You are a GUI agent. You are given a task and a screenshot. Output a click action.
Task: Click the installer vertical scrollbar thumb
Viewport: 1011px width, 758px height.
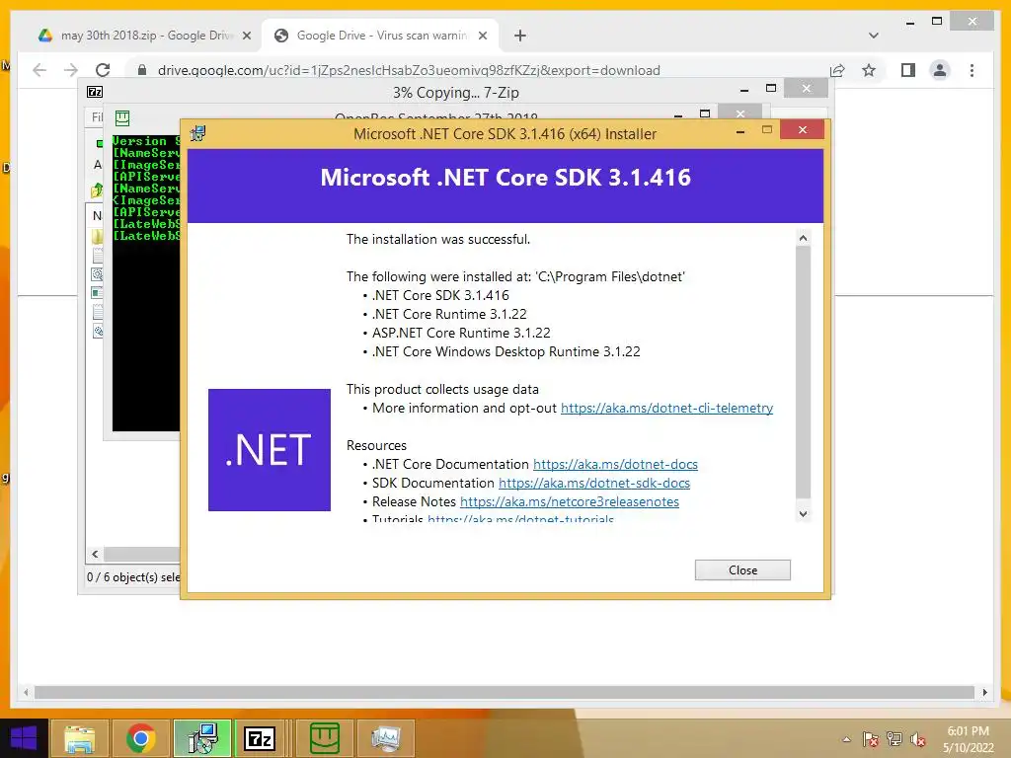[803, 372]
